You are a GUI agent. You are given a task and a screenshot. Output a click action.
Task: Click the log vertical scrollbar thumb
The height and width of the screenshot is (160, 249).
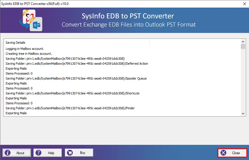tap(243, 47)
